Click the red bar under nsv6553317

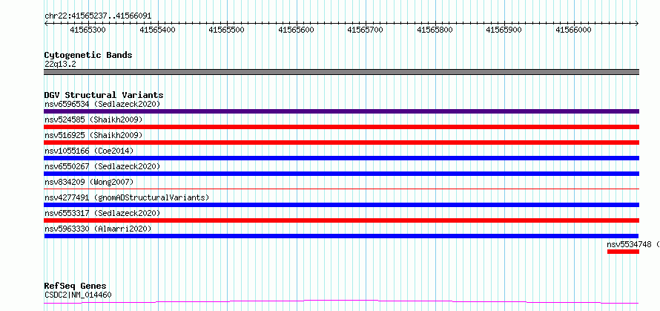341,220
